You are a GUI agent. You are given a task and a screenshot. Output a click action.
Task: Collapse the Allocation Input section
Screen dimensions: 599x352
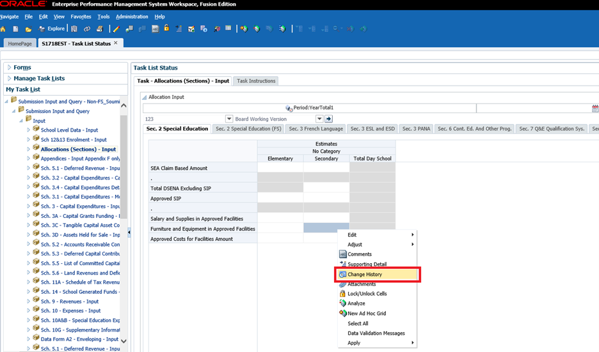[x=144, y=97]
